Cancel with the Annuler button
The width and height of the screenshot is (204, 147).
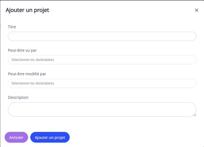pos(16,137)
